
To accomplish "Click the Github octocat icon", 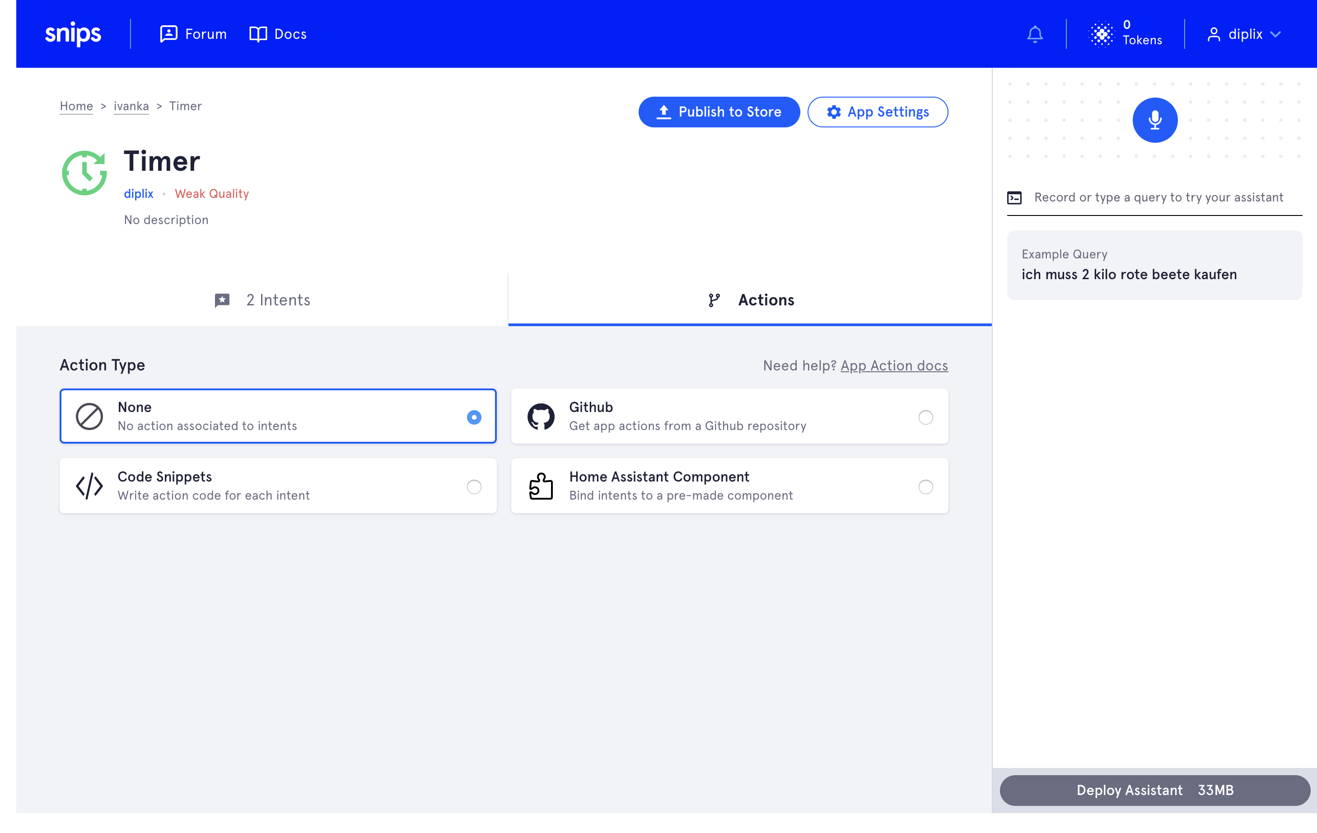I will coord(540,416).
